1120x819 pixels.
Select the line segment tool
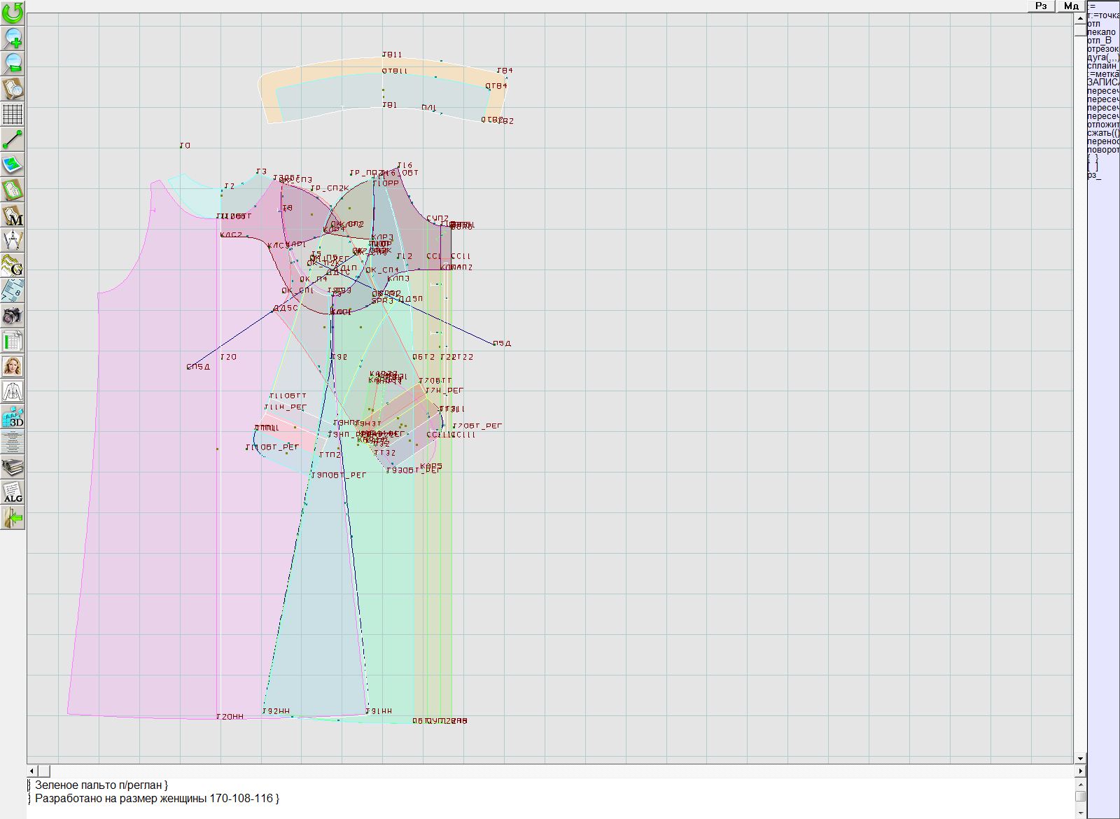[x=13, y=139]
